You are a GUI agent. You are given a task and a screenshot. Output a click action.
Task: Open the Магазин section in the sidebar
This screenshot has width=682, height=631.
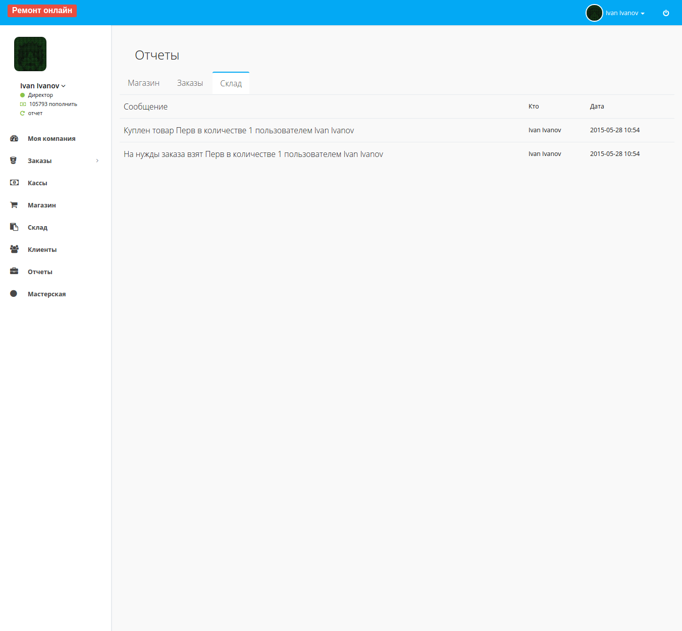coord(42,205)
